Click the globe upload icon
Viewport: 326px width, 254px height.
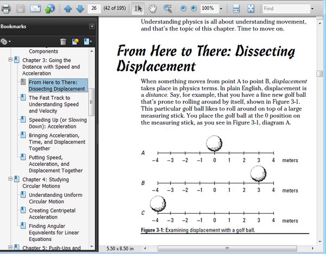[x=50, y=9]
